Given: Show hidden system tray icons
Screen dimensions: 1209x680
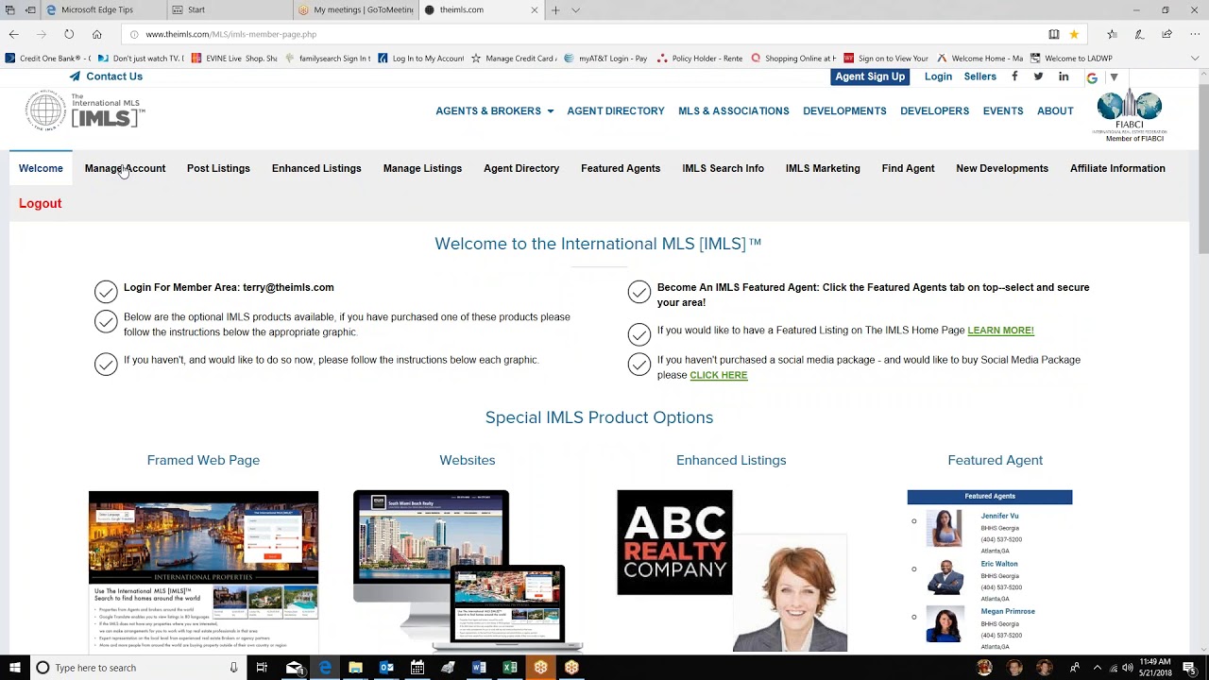Looking at the screenshot, I should [x=1096, y=668].
